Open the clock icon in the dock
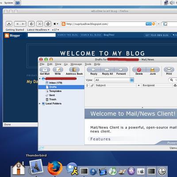 coord(162,171)
